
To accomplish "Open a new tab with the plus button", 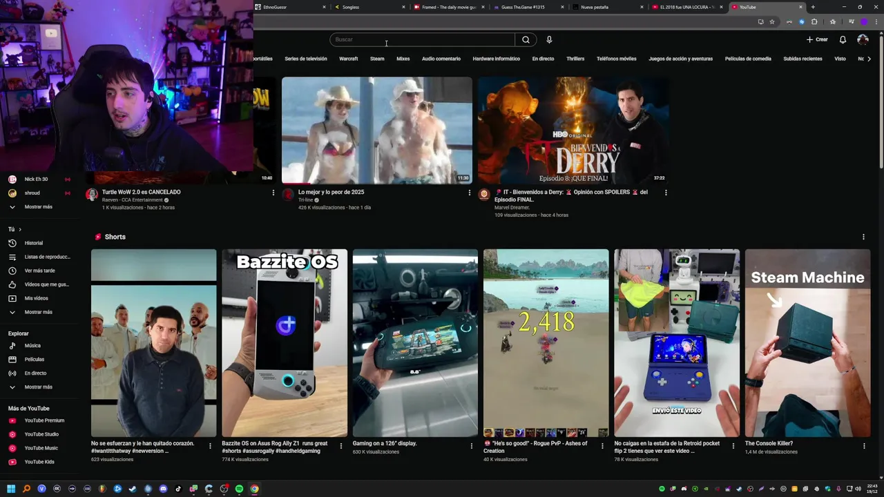I will coord(813,7).
